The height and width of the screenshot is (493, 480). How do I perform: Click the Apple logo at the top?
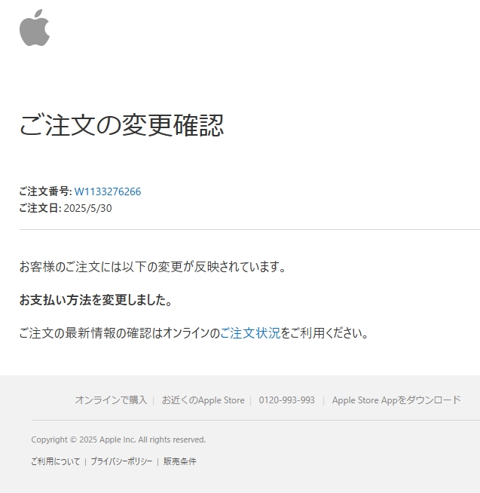35,28
